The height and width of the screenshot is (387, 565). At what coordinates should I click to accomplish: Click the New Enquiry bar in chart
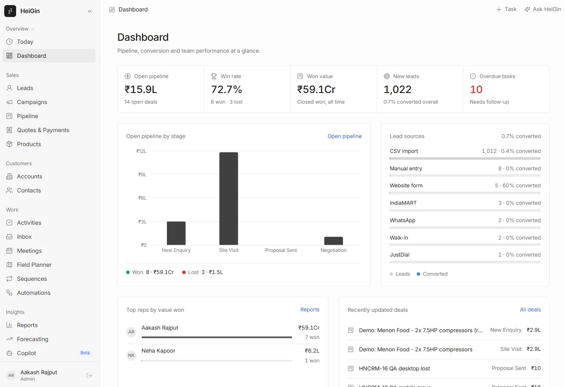click(x=176, y=233)
